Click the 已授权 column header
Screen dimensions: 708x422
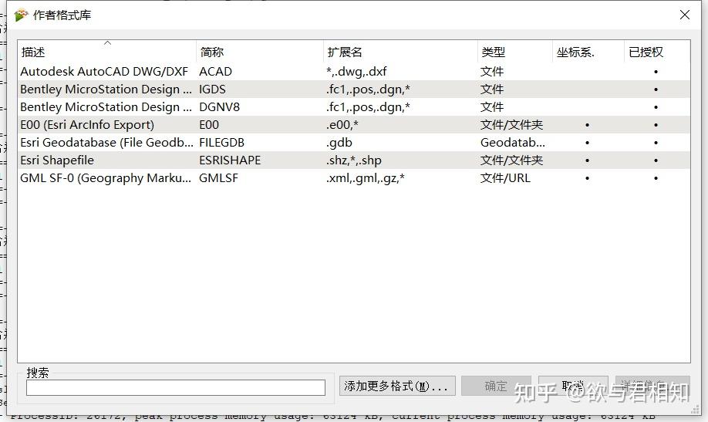pos(657,52)
